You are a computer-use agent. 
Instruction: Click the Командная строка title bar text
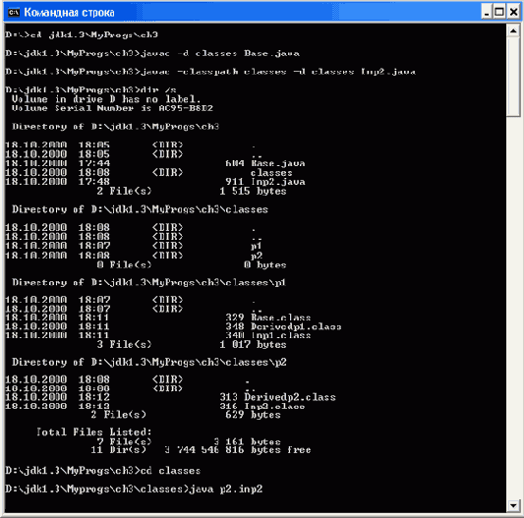tap(69, 13)
